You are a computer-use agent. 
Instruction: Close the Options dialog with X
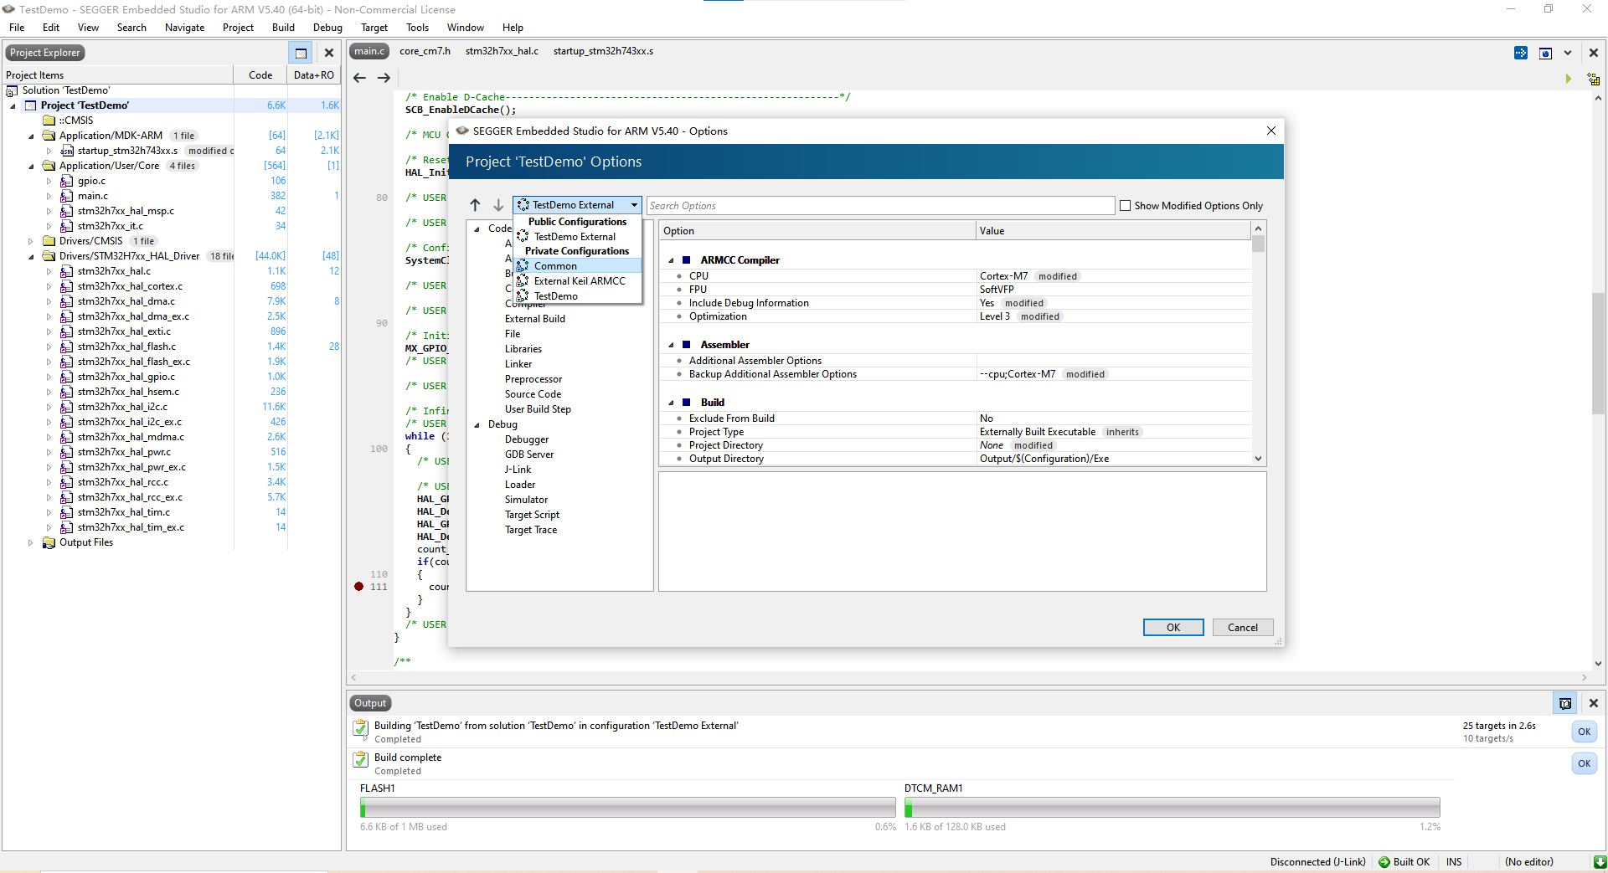(1271, 131)
